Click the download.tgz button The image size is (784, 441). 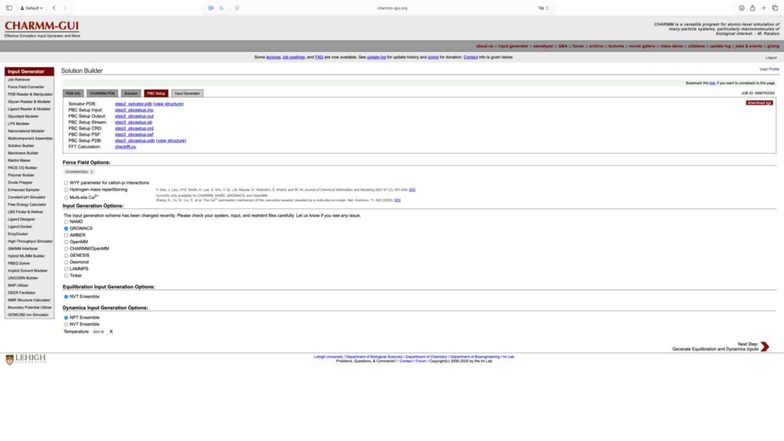pyautogui.click(x=759, y=103)
